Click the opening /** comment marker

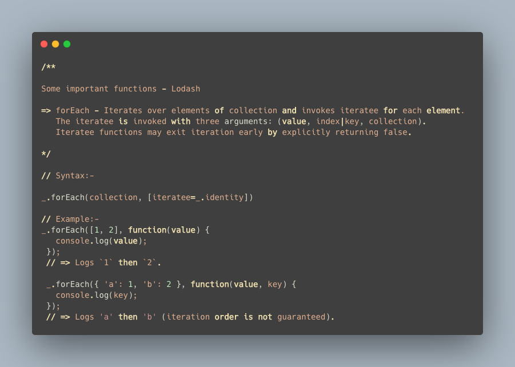point(48,67)
